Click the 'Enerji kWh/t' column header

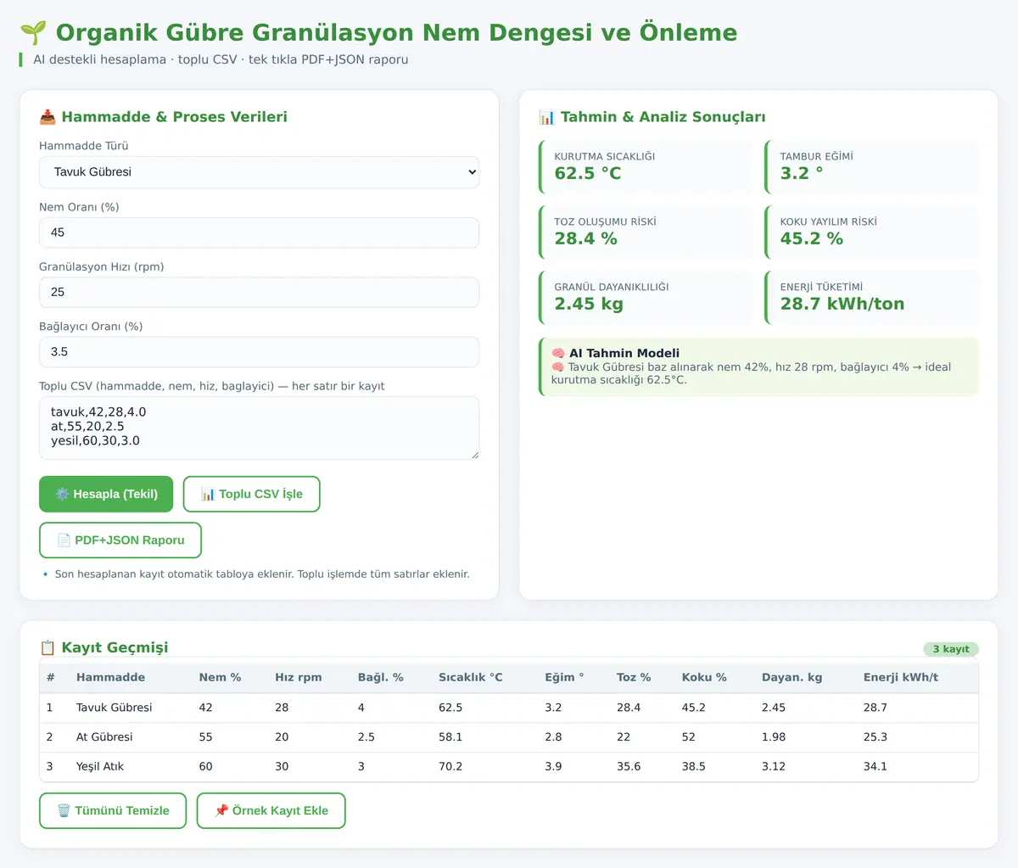point(901,677)
